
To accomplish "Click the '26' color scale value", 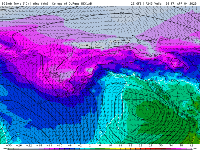I will coord(151,145).
